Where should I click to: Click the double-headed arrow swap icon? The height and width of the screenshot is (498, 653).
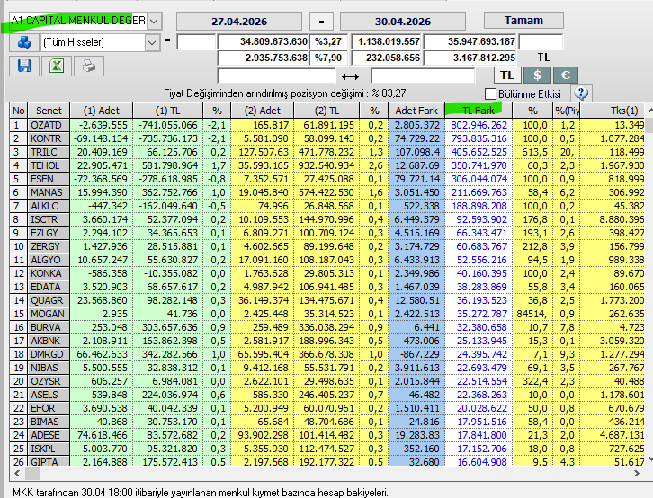point(350,76)
